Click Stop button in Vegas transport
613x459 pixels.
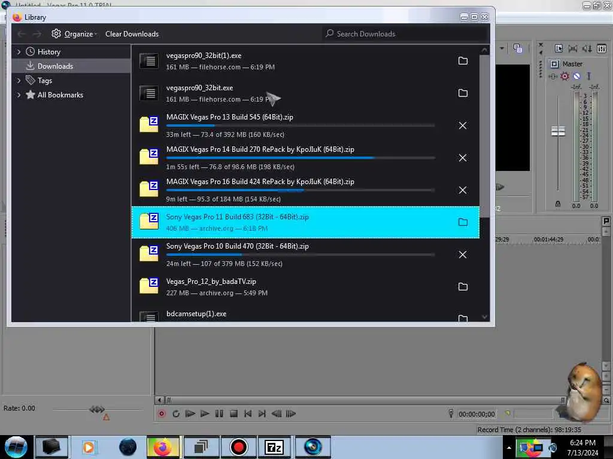[x=234, y=414]
